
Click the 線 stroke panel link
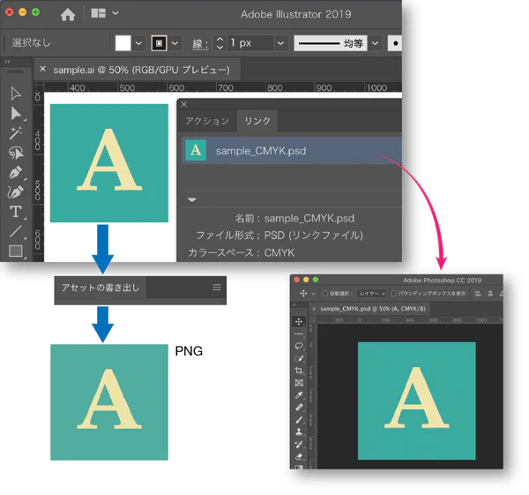click(x=200, y=44)
